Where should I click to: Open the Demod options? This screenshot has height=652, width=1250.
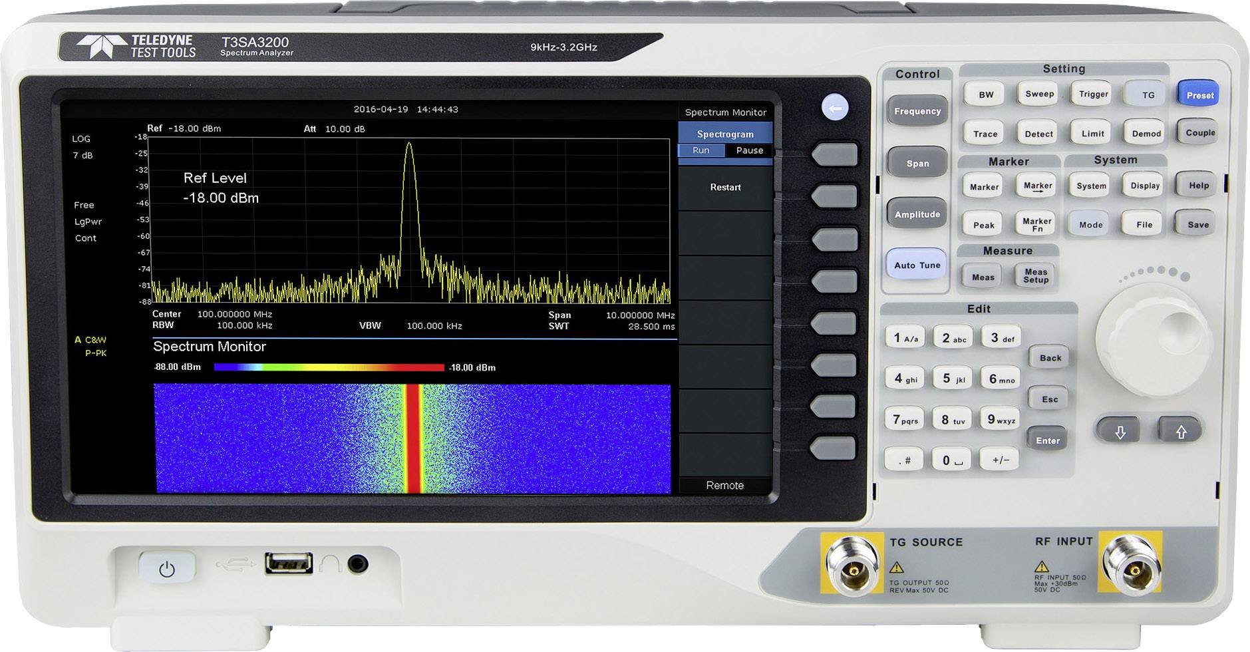[x=1146, y=133]
